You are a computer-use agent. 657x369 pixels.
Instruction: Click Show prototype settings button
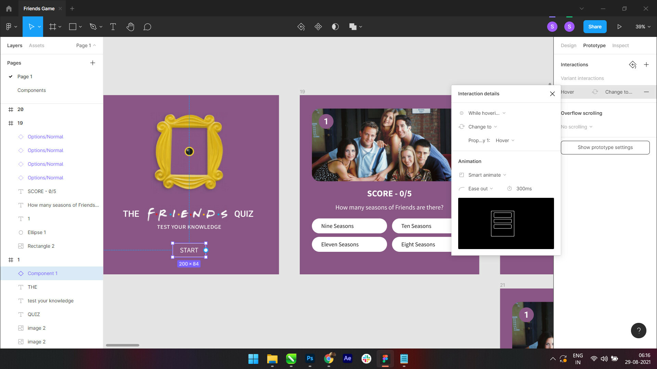click(x=605, y=147)
